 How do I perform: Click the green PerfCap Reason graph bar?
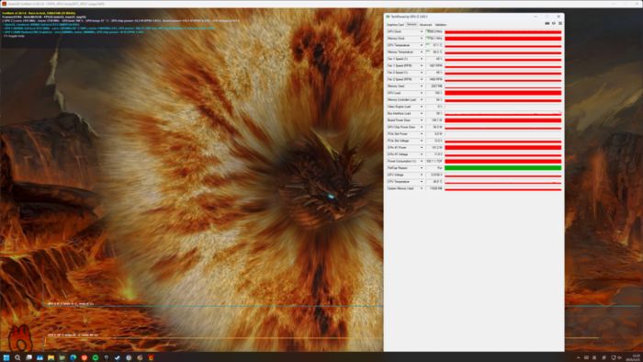(x=502, y=168)
